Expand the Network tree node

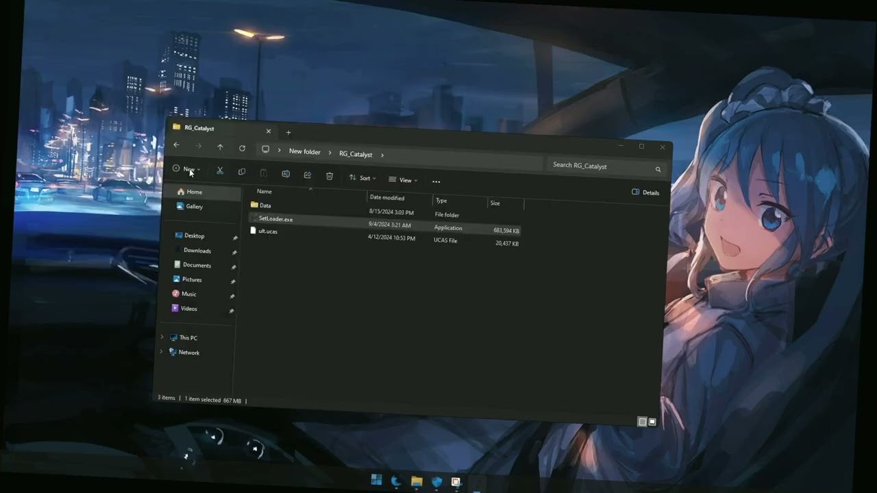pyautogui.click(x=162, y=351)
